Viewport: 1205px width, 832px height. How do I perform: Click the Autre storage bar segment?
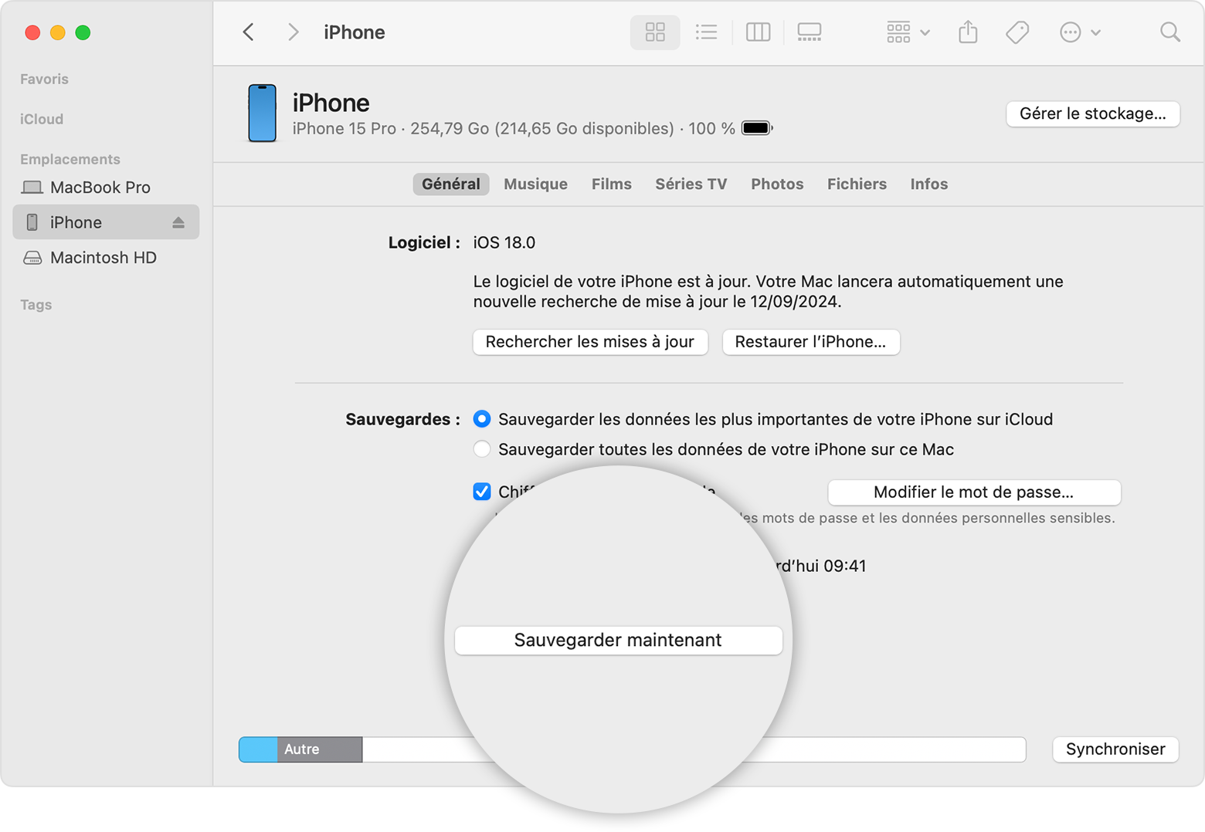coord(320,749)
